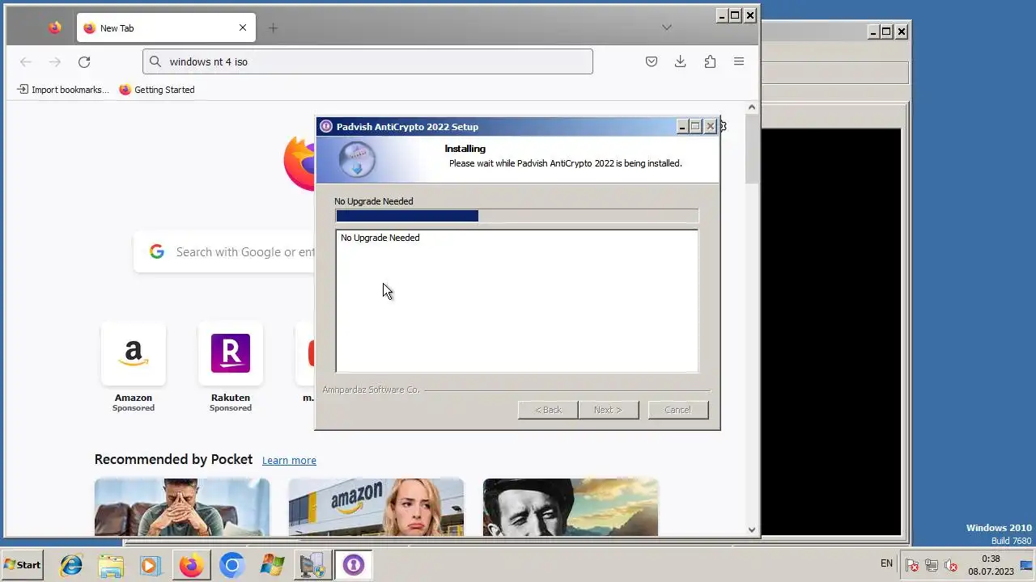Viewport: 1036px width, 582px height.
Task: Open Pocket story showing Amazon warehouse woman
Action: click(x=376, y=507)
